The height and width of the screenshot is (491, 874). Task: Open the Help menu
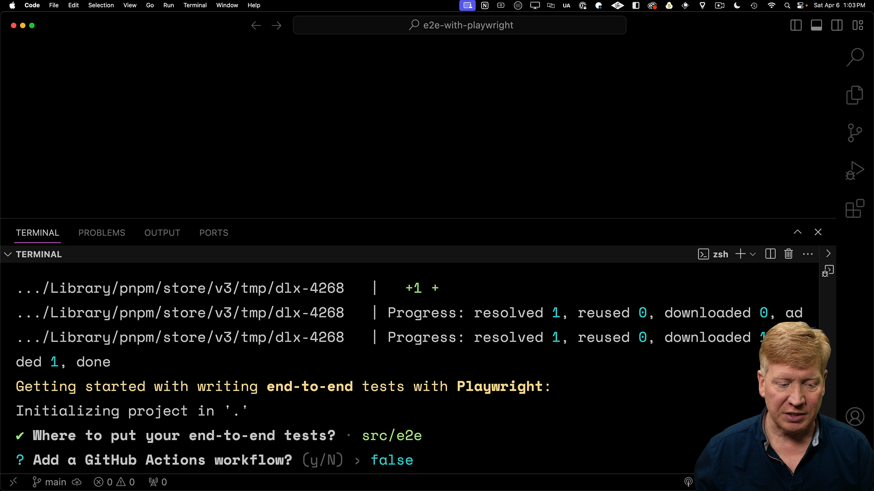coord(254,5)
